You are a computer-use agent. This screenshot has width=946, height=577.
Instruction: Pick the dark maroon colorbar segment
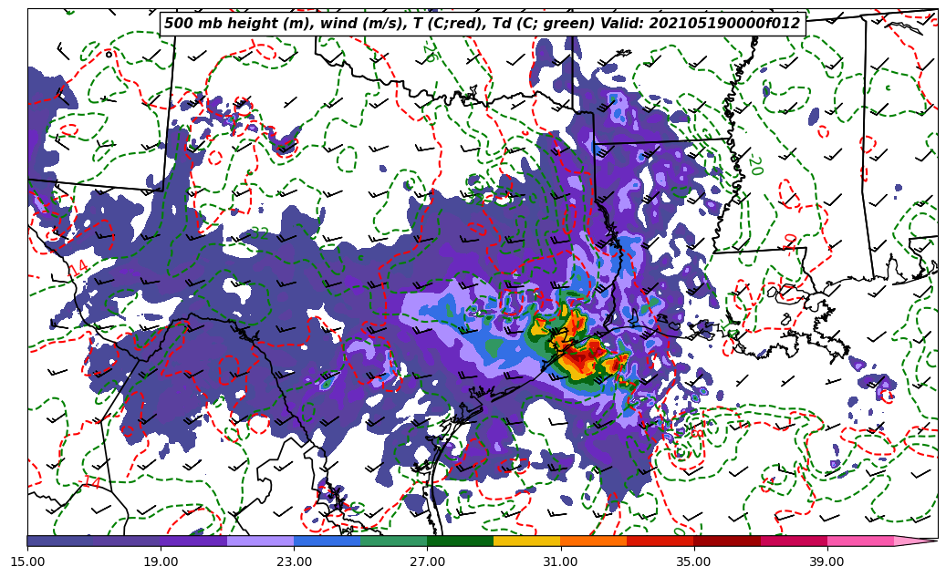coord(726,541)
